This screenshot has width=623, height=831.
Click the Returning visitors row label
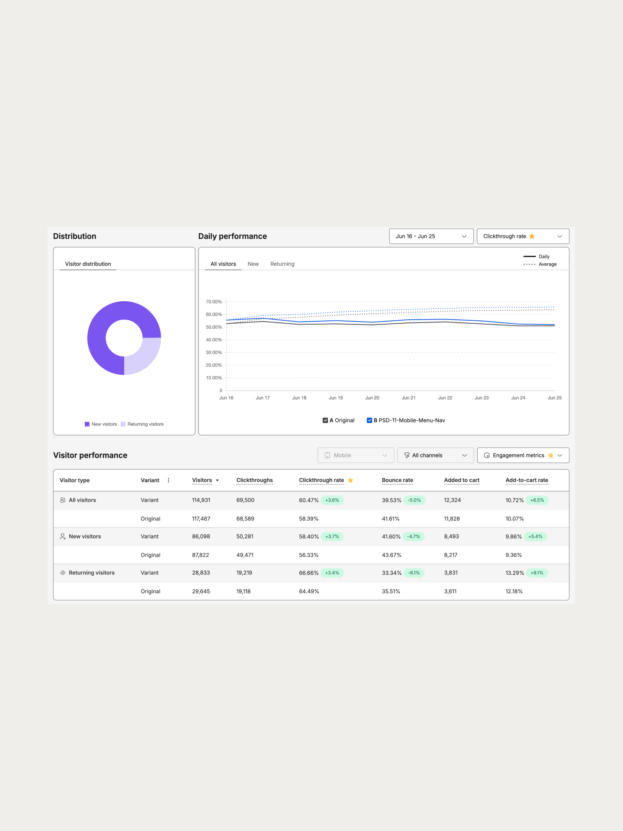(92, 573)
